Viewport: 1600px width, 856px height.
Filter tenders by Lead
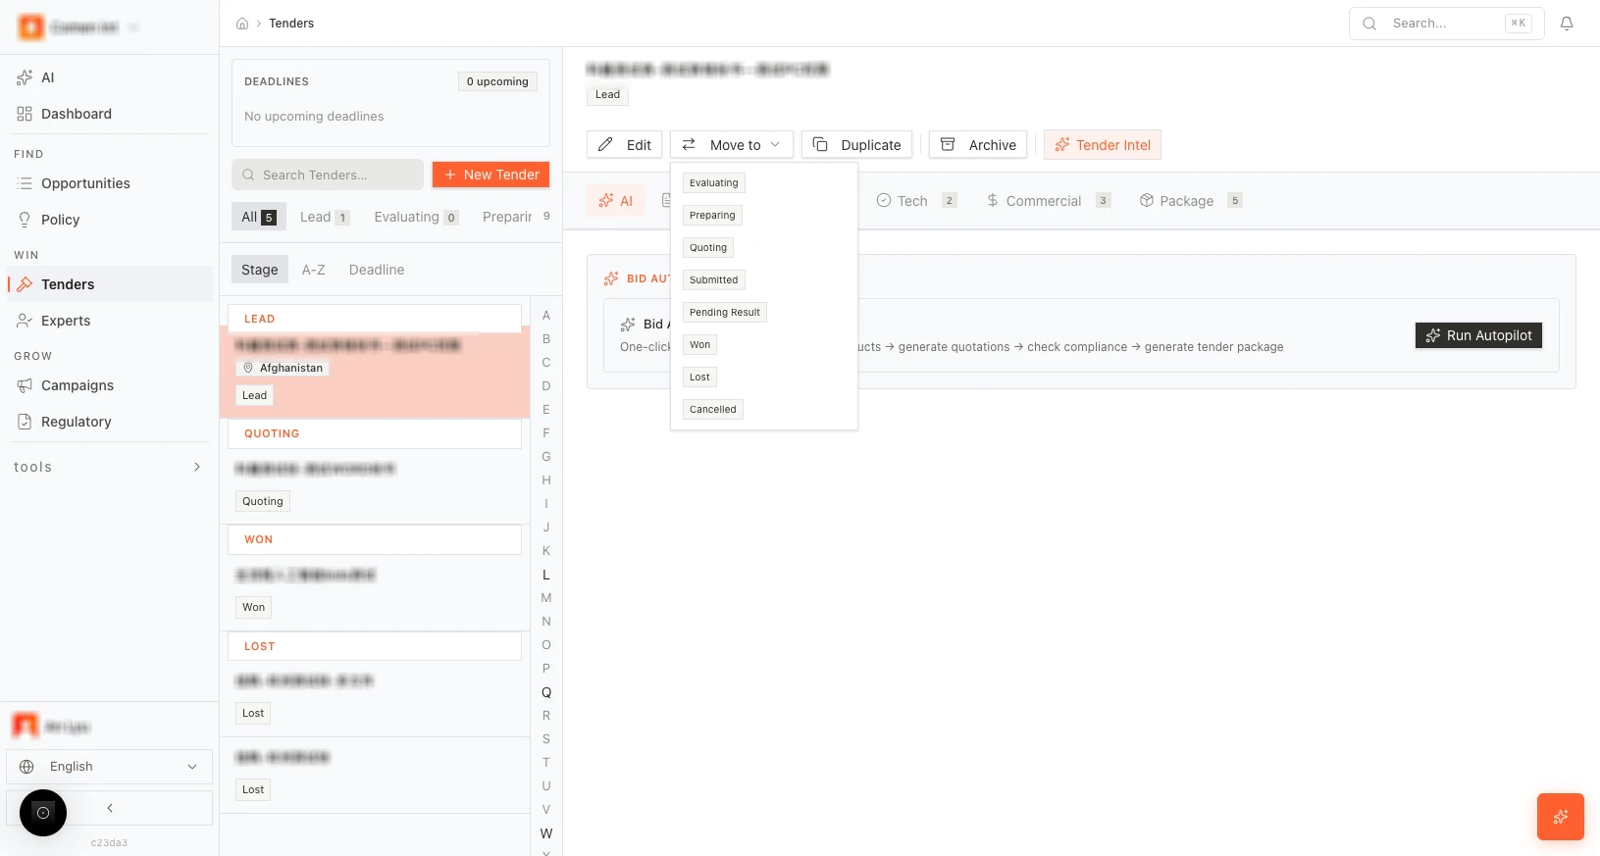(324, 217)
